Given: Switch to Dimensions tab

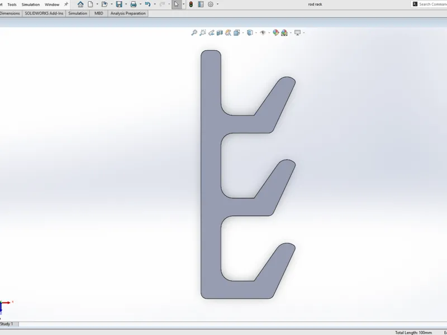Looking at the screenshot, I should (10, 13).
